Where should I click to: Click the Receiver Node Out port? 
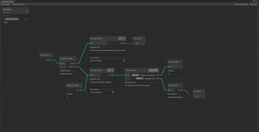pos(82,90)
